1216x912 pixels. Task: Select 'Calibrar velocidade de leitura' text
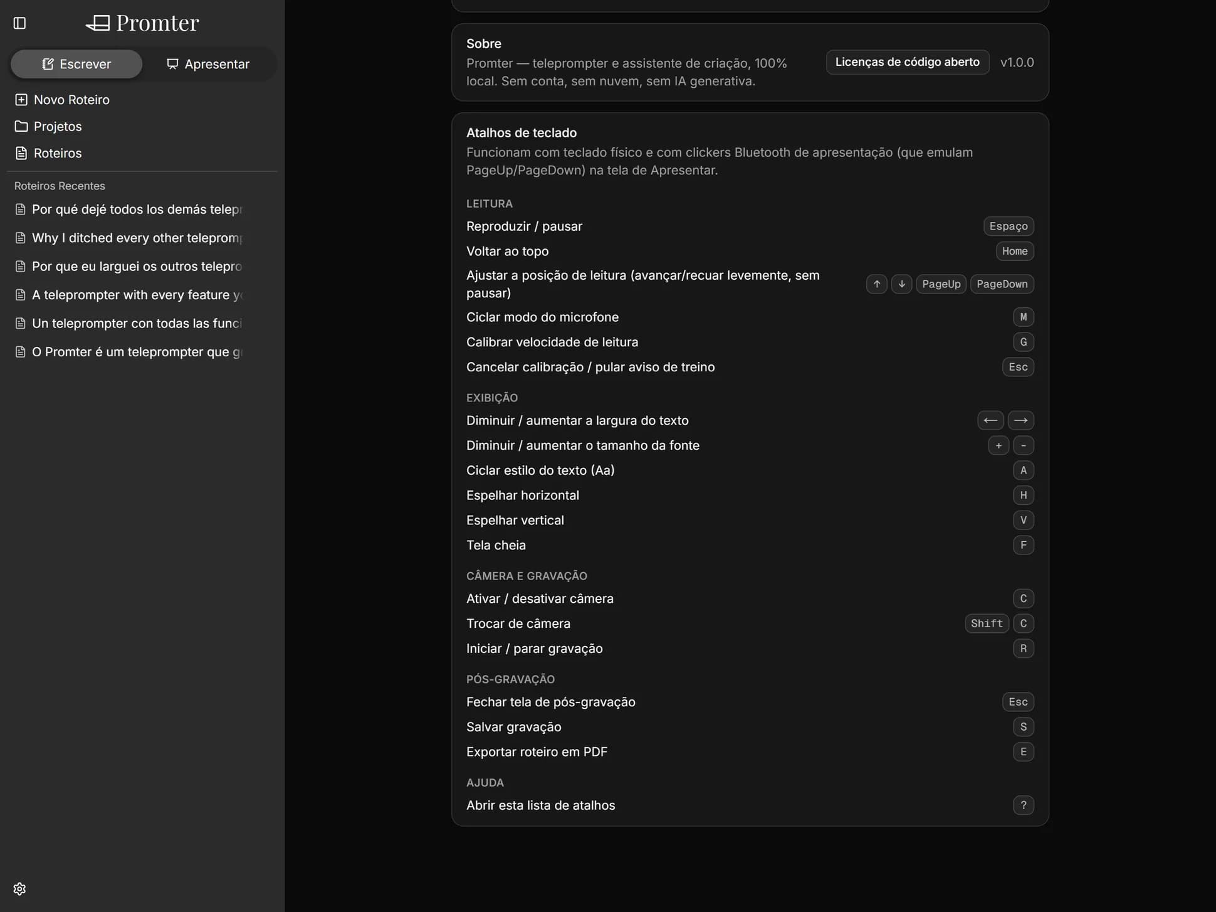tap(552, 342)
